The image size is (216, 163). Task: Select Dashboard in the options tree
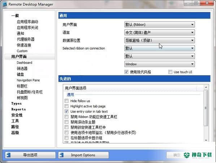point(25,63)
